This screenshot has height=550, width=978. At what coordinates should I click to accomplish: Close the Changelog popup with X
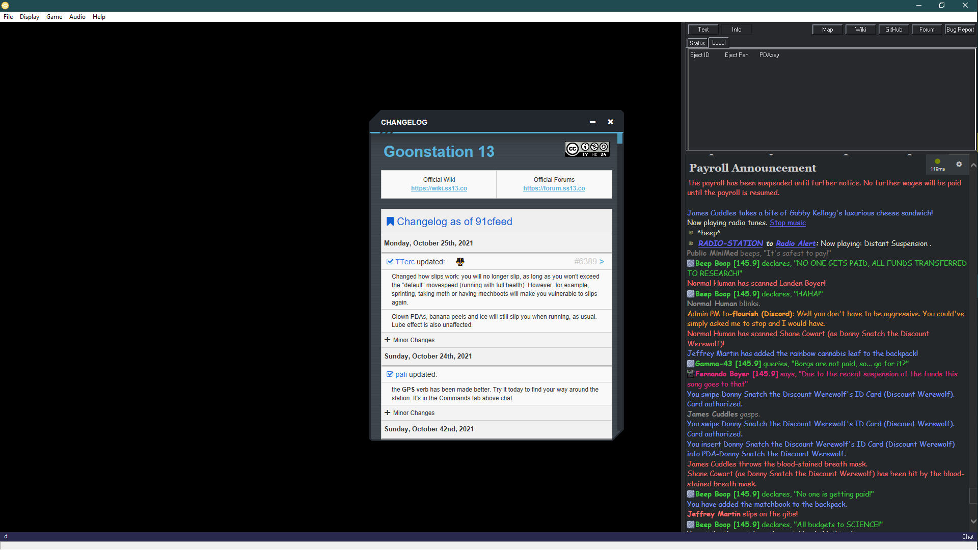610,122
